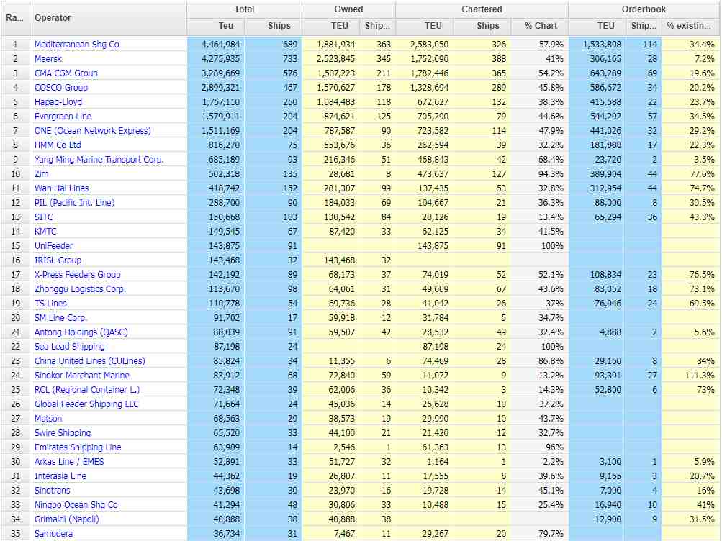Screen dimensions: 722x541
Task: Sort by the Operator column header
Action: tap(108, 18)
